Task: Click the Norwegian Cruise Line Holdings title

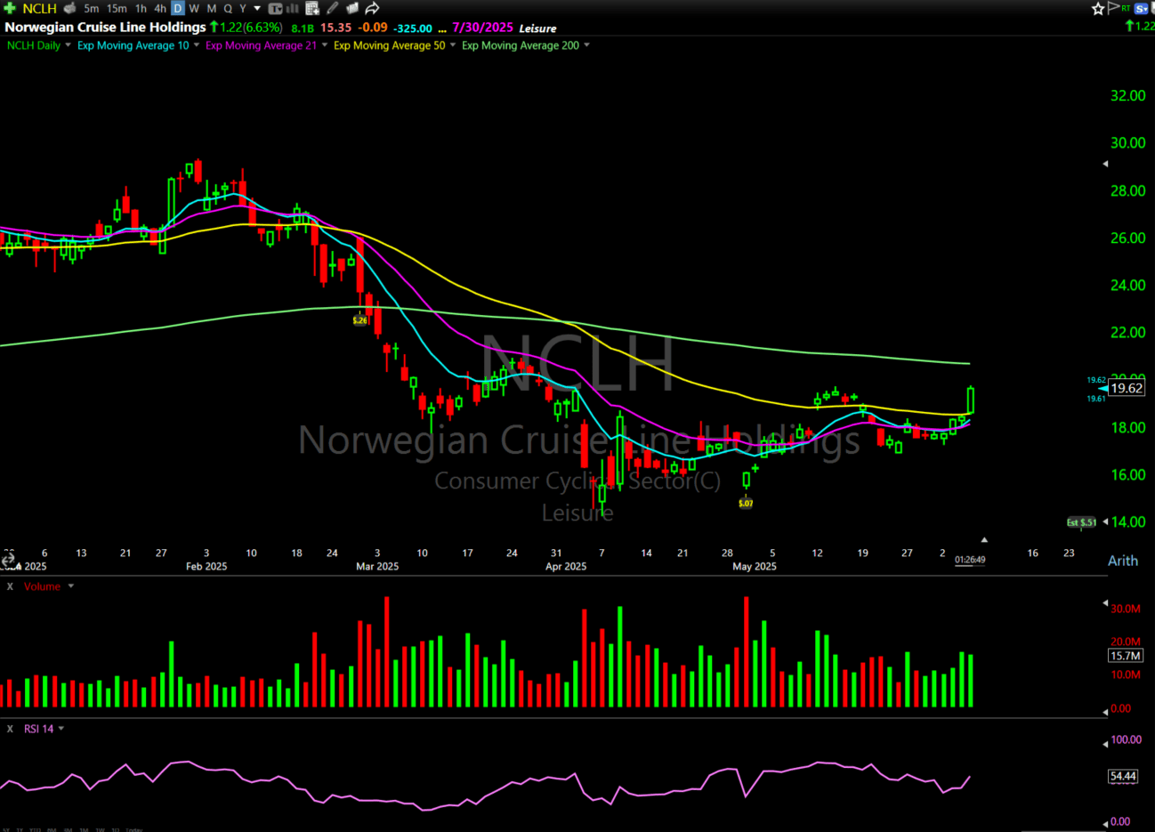Action: [105, 28]
